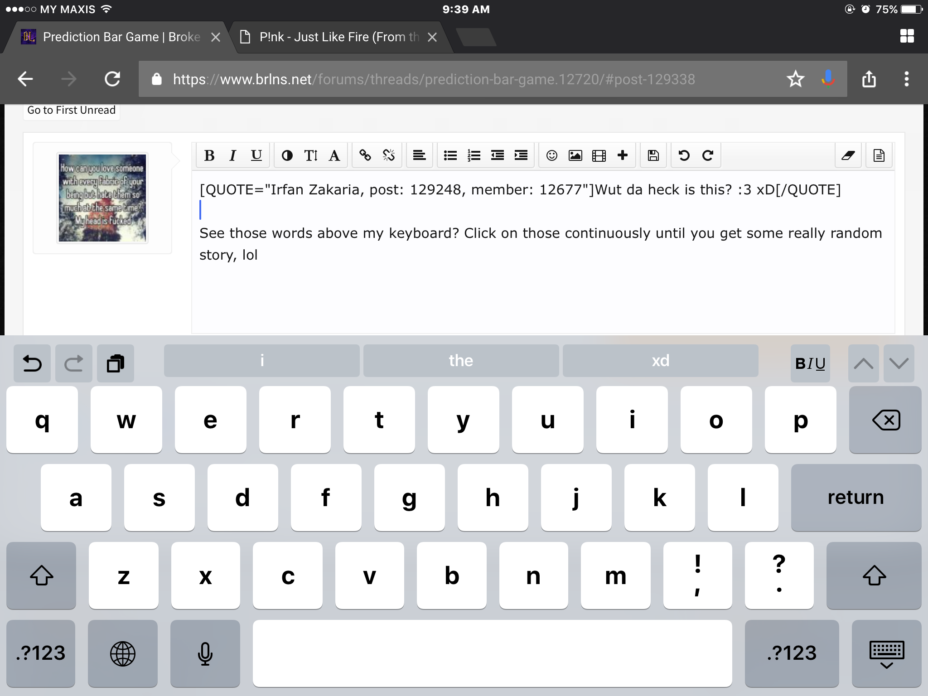Start voice search microphone in address bar

pyautogui.click(x=828, y=79)
